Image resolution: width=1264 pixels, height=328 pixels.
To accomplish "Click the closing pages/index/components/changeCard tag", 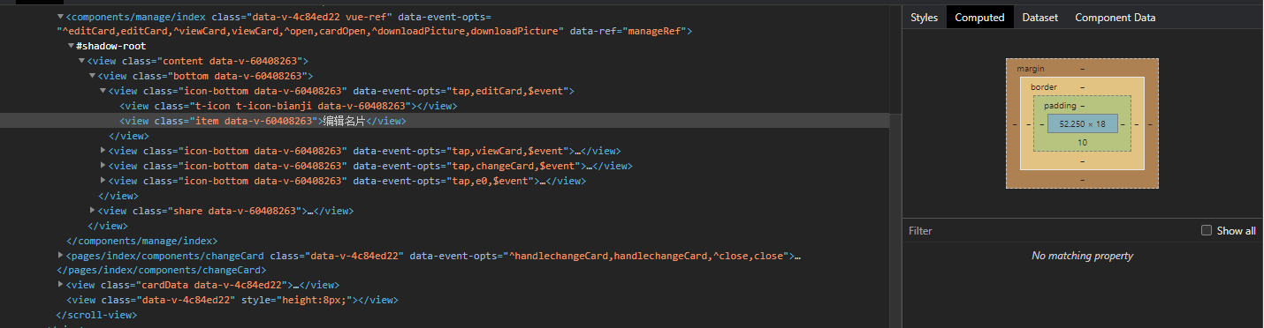I will click(162, 271).
